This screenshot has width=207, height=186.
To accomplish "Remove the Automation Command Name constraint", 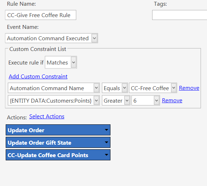I will (x=189, y=88).
